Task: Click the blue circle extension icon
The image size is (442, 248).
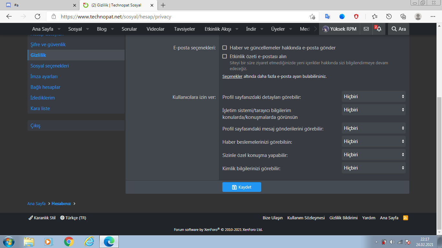Action: coord(342,16)
